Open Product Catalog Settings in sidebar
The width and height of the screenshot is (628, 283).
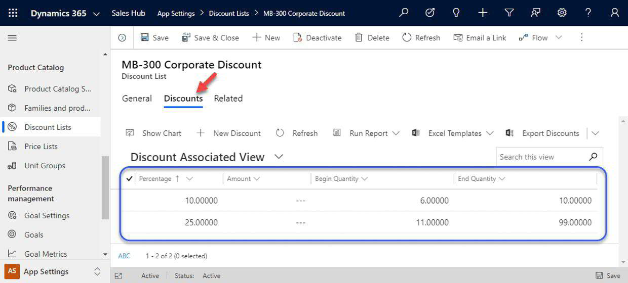point(51,89)
